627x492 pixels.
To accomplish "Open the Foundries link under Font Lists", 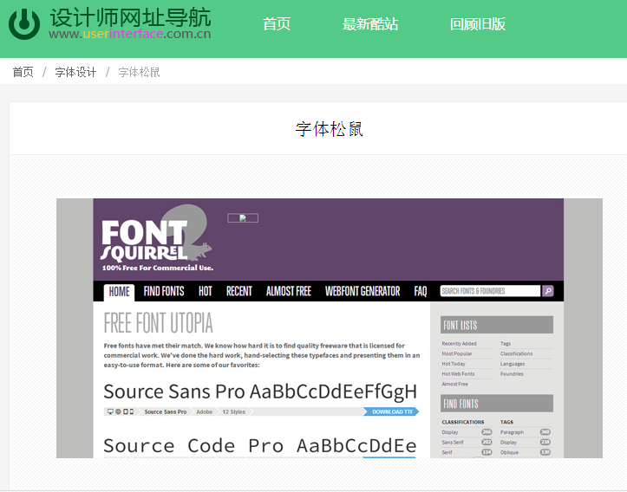I will coord(512,374).
